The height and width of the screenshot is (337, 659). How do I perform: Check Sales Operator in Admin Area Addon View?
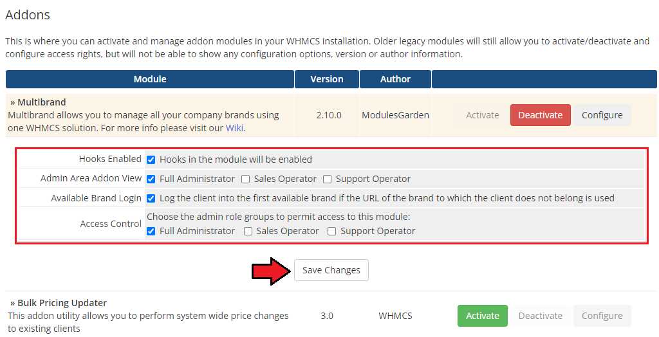click(245, 179)
